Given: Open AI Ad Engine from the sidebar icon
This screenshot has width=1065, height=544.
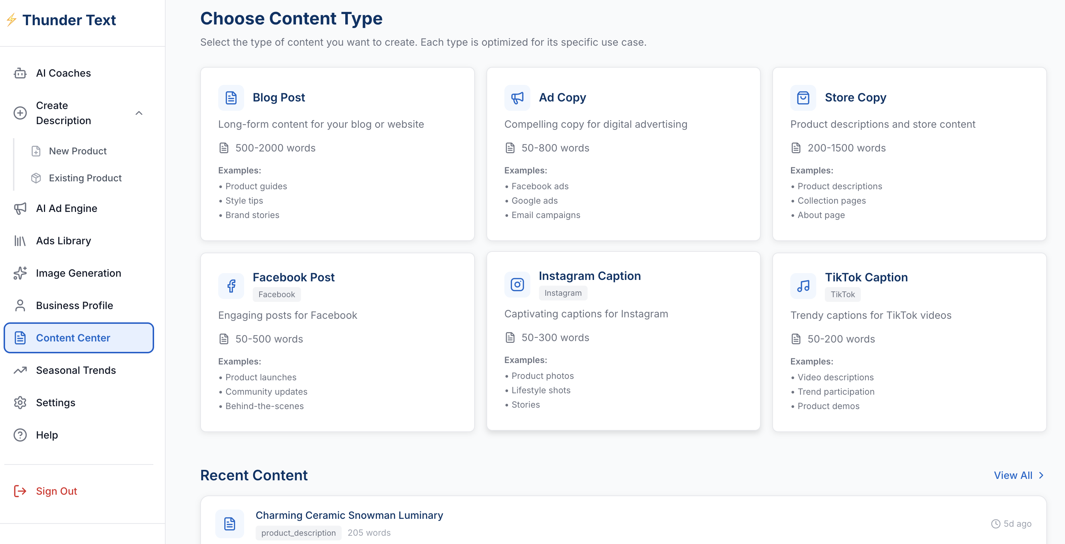Looking at the screenshot, I should click(x=20, y=208).
